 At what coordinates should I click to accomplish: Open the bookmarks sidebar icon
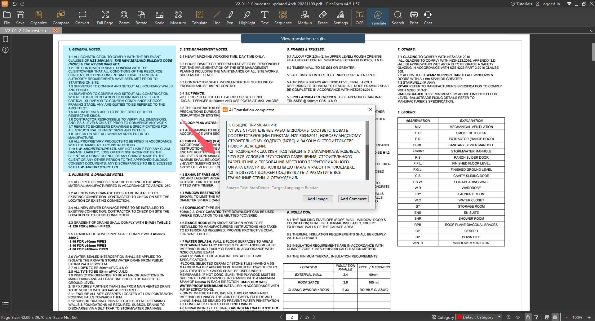(5, 39)
